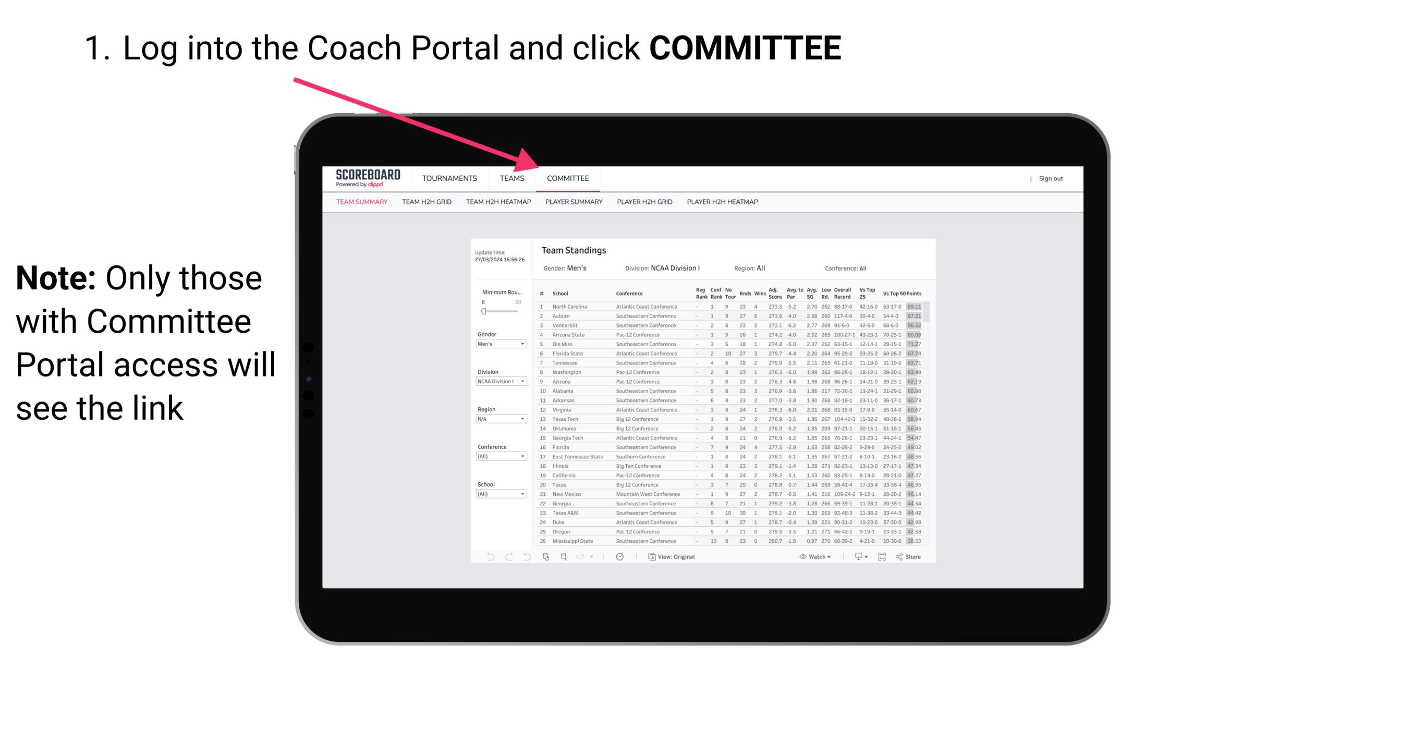Click the undo arrow icon
The height and width of the screenshot is (754, 1401).
[486, 557]
